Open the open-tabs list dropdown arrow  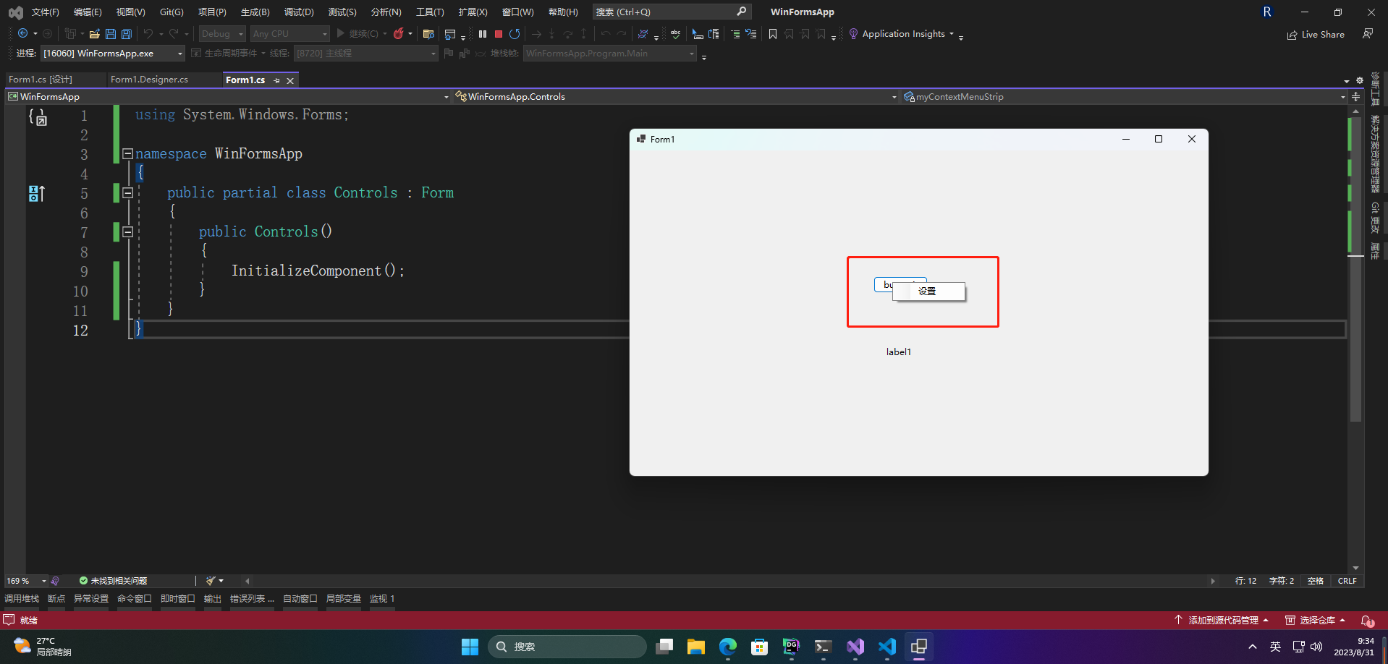tap(1347, 81)
